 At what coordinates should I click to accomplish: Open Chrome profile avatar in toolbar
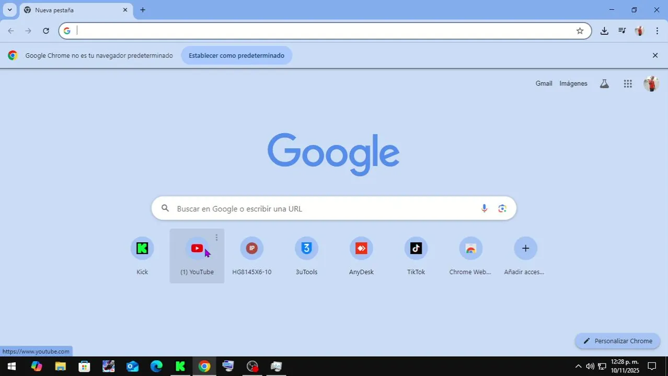[x=639, y=31]
